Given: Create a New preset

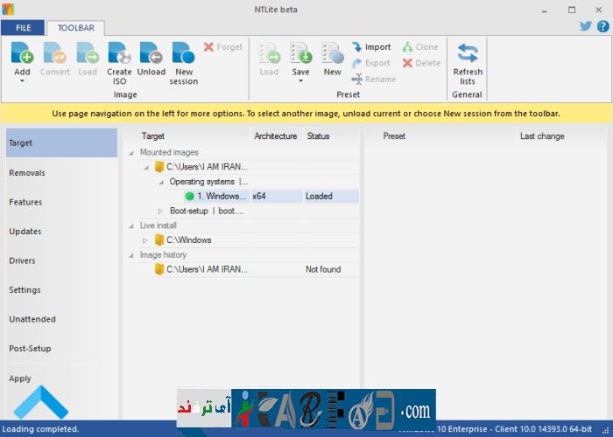Looking at the screenshot, I should (x=332, y=54).
